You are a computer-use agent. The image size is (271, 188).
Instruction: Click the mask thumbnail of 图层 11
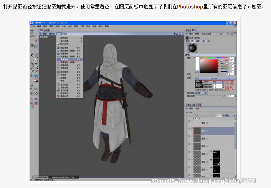(216, 154)
